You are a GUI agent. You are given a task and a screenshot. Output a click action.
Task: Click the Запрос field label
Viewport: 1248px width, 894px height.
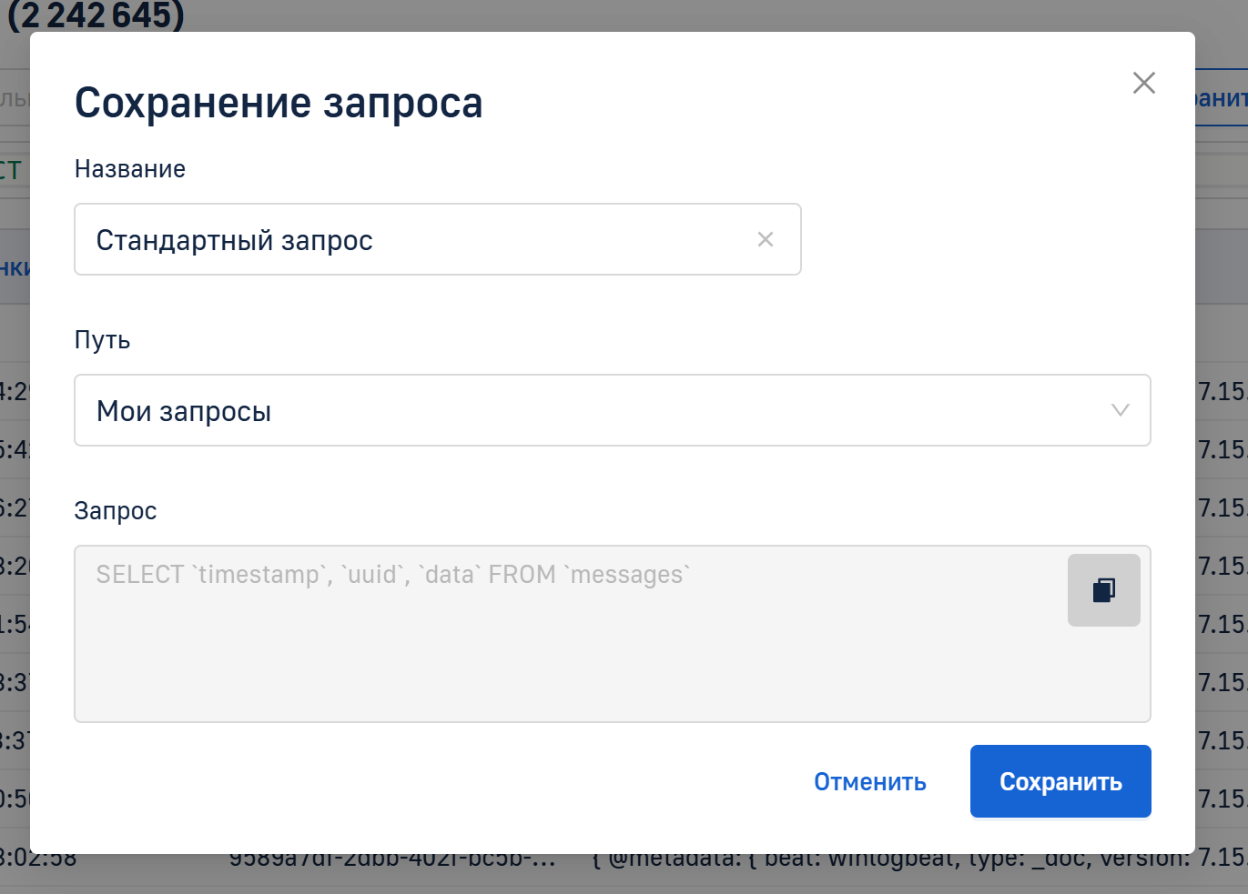pos(116,511)
